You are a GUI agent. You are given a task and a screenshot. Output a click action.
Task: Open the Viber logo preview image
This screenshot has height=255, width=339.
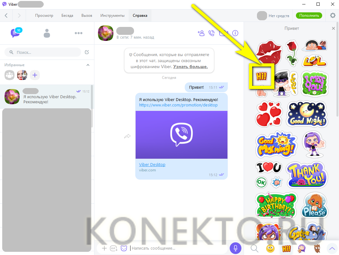[x=182, y=135]
